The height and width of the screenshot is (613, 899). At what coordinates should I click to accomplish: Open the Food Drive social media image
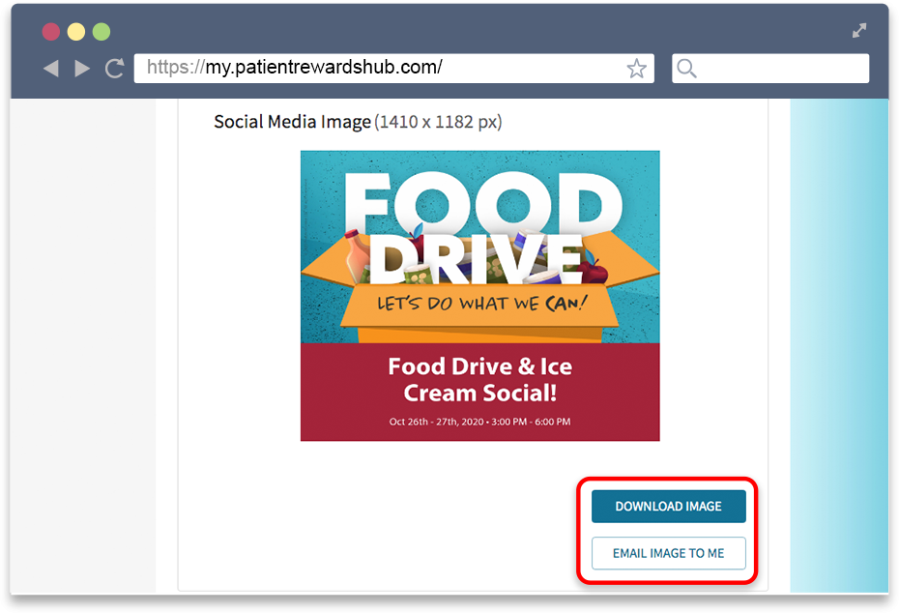click(479, 295)
